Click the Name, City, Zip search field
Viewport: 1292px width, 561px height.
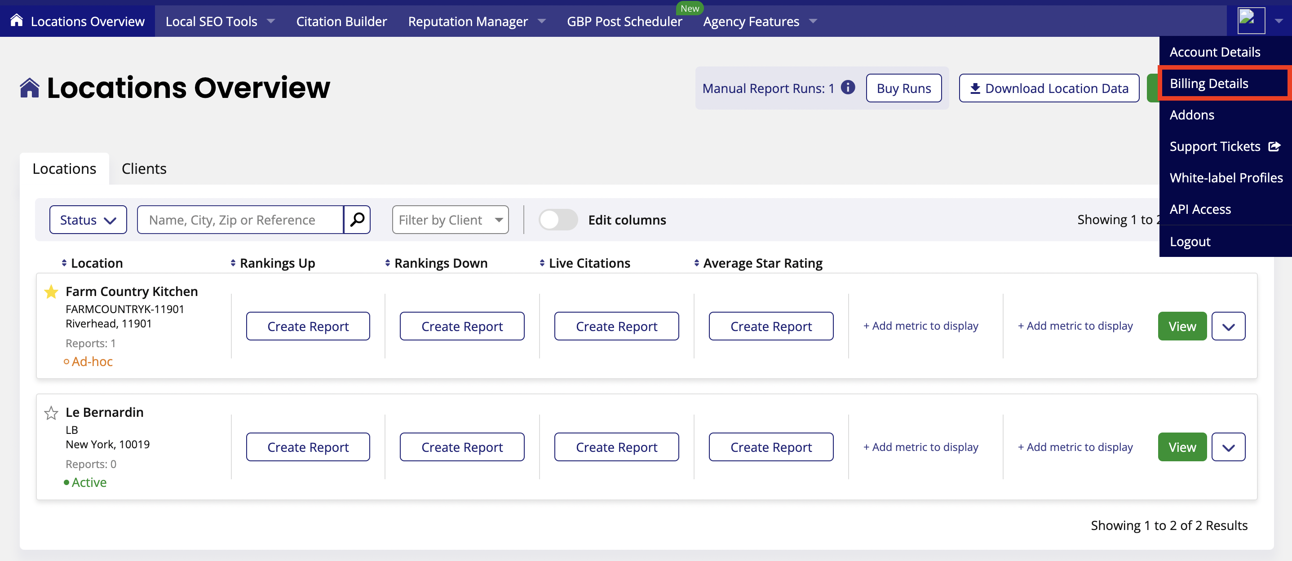tap(241, 220)
